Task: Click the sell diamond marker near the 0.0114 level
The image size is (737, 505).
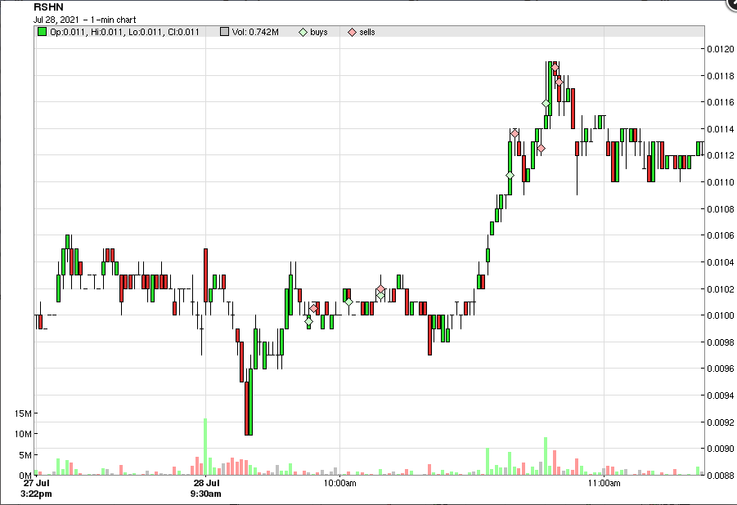Action: pyautogui.click(x=515, y=133)
